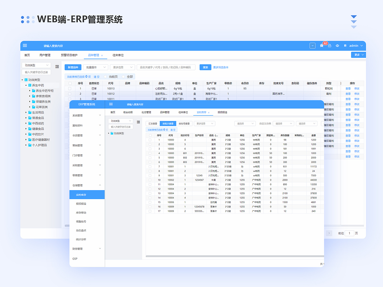The image size is (383, 287).
Task: Select the 当前页 radio button
Action: point(105,77)
